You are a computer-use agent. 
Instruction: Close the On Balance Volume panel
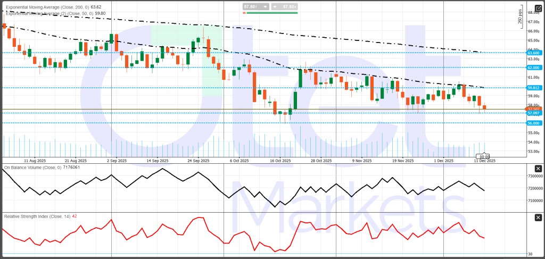coord(538,168)
